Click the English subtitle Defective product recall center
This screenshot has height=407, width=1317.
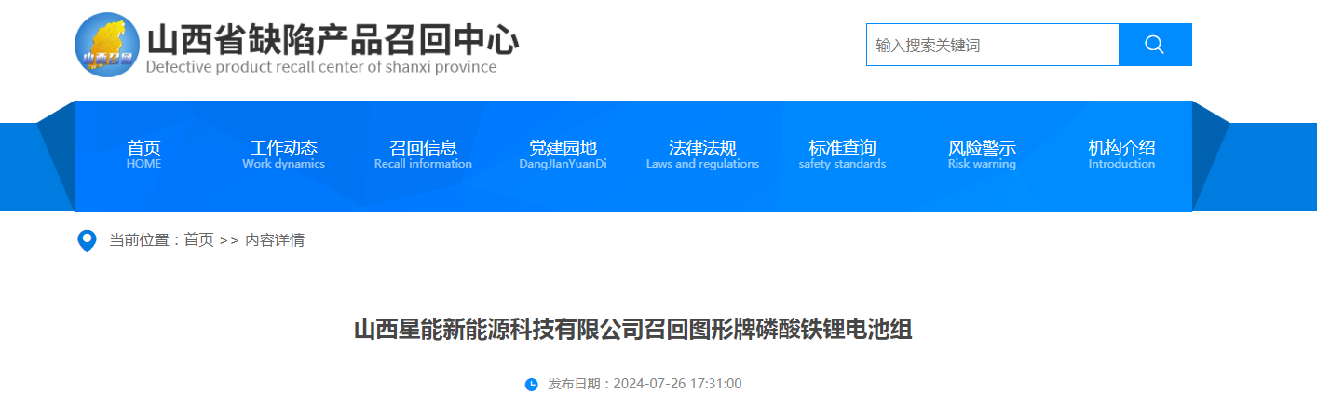(x=321, y=67)
